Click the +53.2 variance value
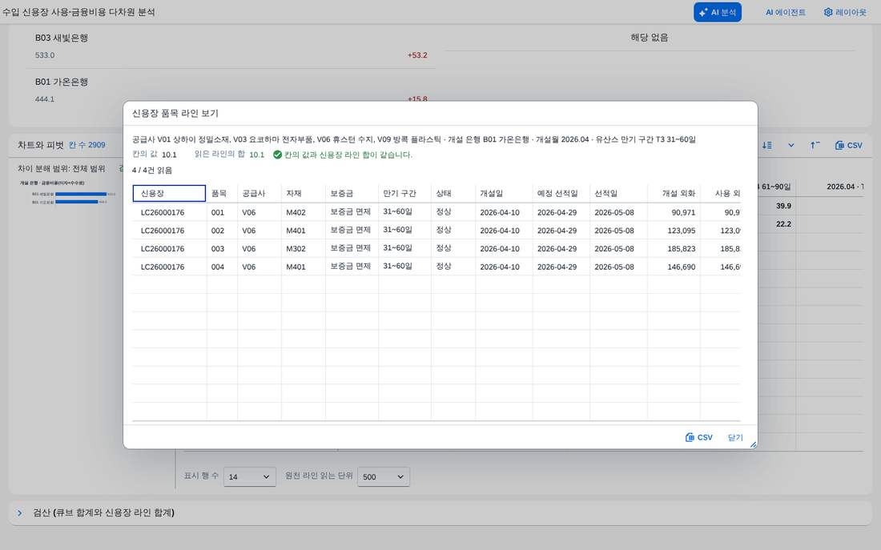Viewport: 881px width, 550px height. pyautogui.click(x=417, y=55)
